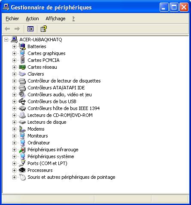Click the Ordinateur computer icon
Image resolution: width=191 pixels, height=205 pixels.
[x=22, y=143]
